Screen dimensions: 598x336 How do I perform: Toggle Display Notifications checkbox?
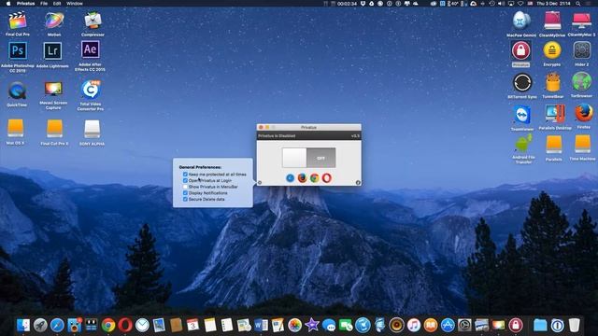click(185, 193)
